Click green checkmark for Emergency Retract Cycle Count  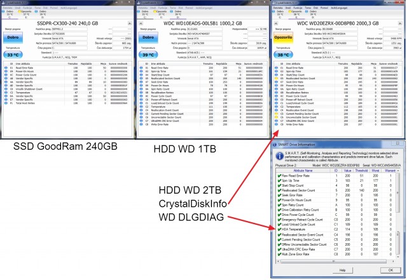click(x=279, y=220)
